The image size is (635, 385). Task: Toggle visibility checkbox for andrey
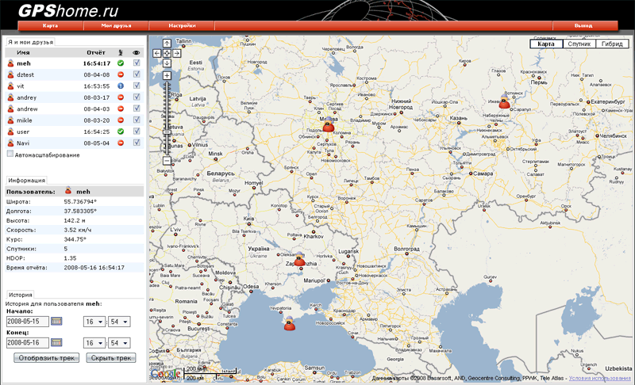pyautogui.click(x=137, y=97)
